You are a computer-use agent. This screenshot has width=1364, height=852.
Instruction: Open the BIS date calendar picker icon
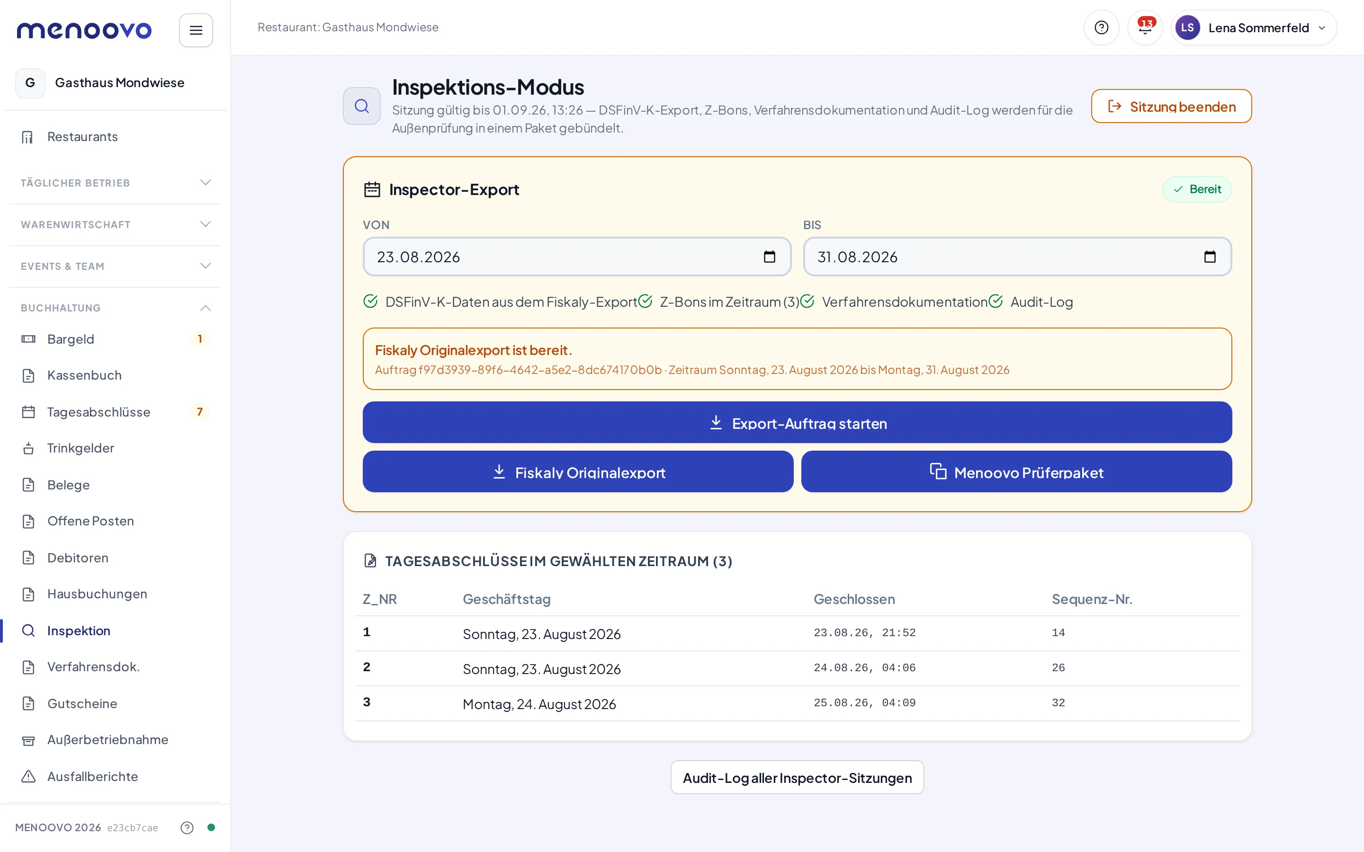[x=1210, y=257]
